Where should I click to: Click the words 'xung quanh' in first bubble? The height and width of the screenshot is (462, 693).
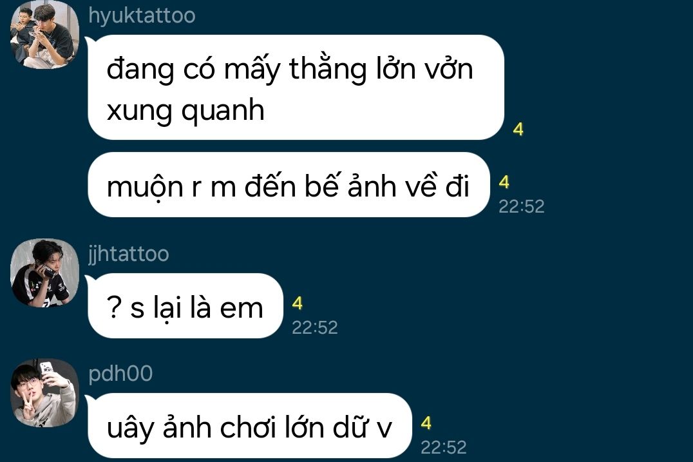(185, 111)
